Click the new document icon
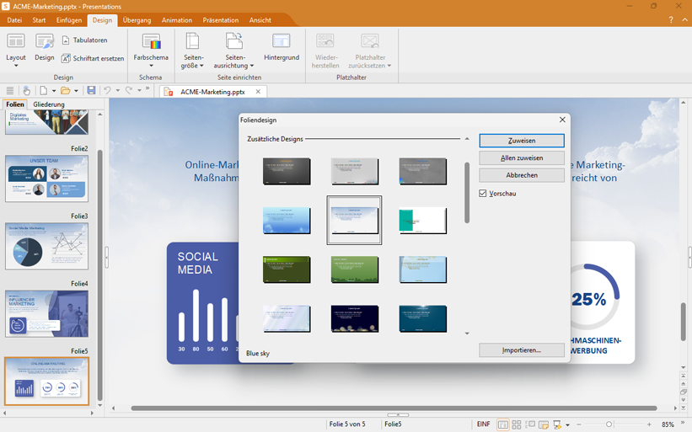The width and height of the screenshot is (692, 432). pos(43,91)
